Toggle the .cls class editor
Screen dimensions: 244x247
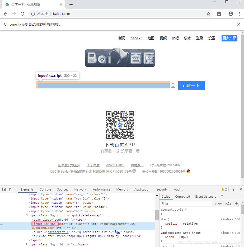click(228, 203)
